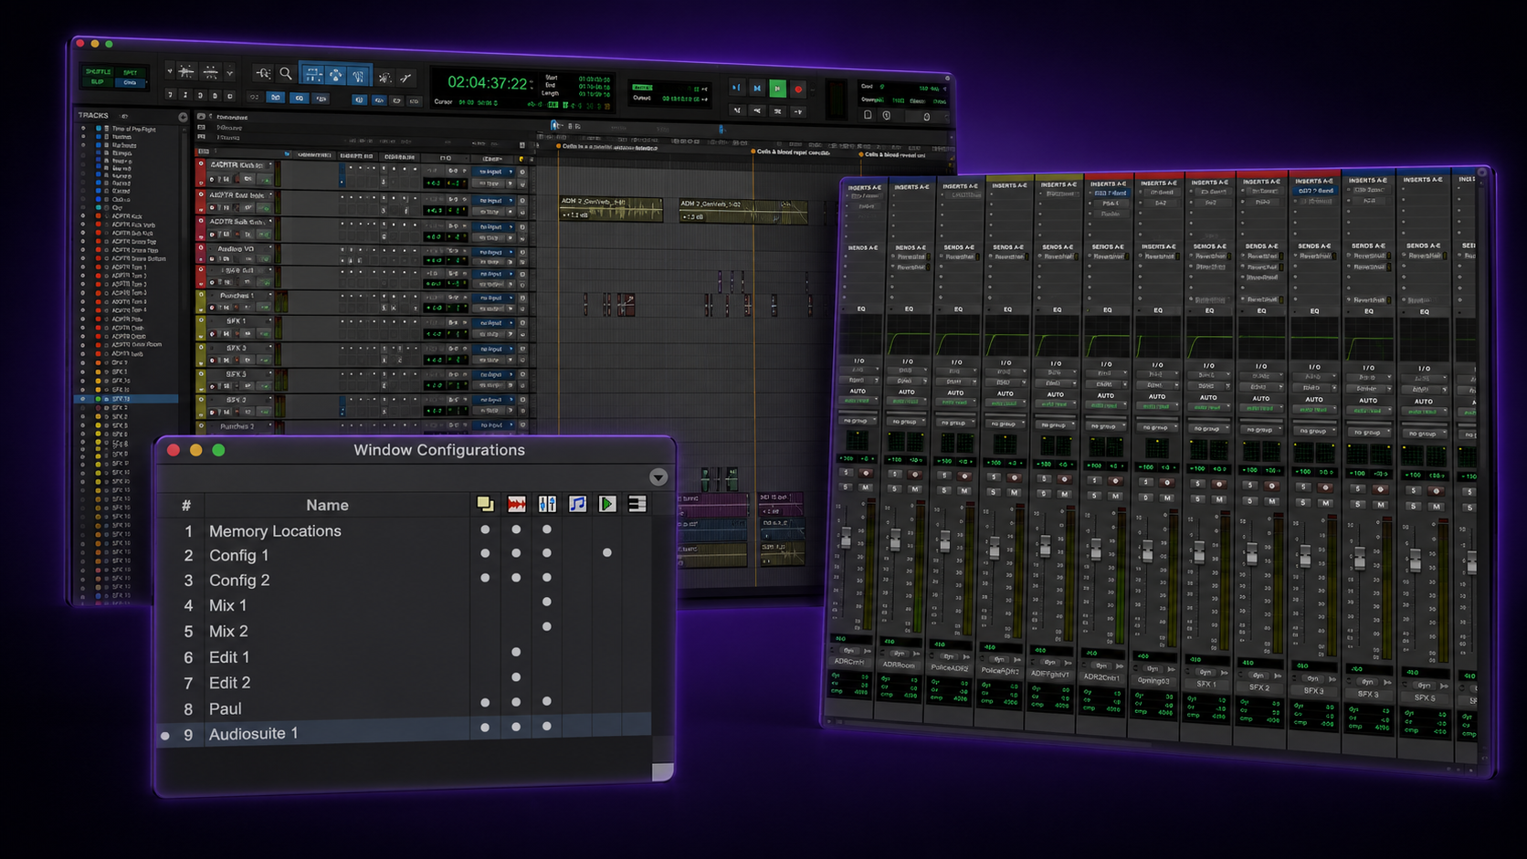Viewport: 1527px width, 859px height.
Task: Click the SFX 1 fader handle in Mix window
Action: (1199, 550)
